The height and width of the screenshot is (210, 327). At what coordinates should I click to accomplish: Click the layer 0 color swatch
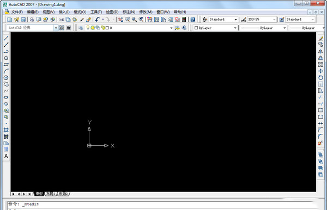[107, 28]
